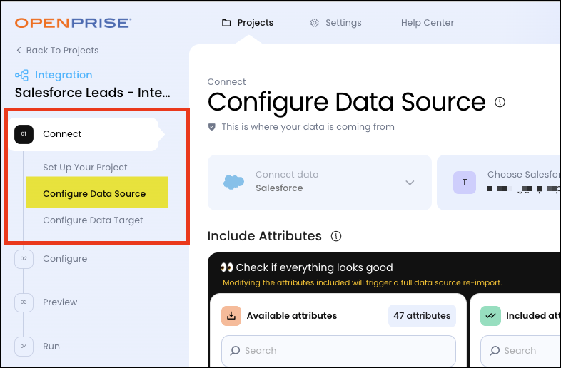Select the Preview step
Screen dimensions: 561x368
pos(60,302)
